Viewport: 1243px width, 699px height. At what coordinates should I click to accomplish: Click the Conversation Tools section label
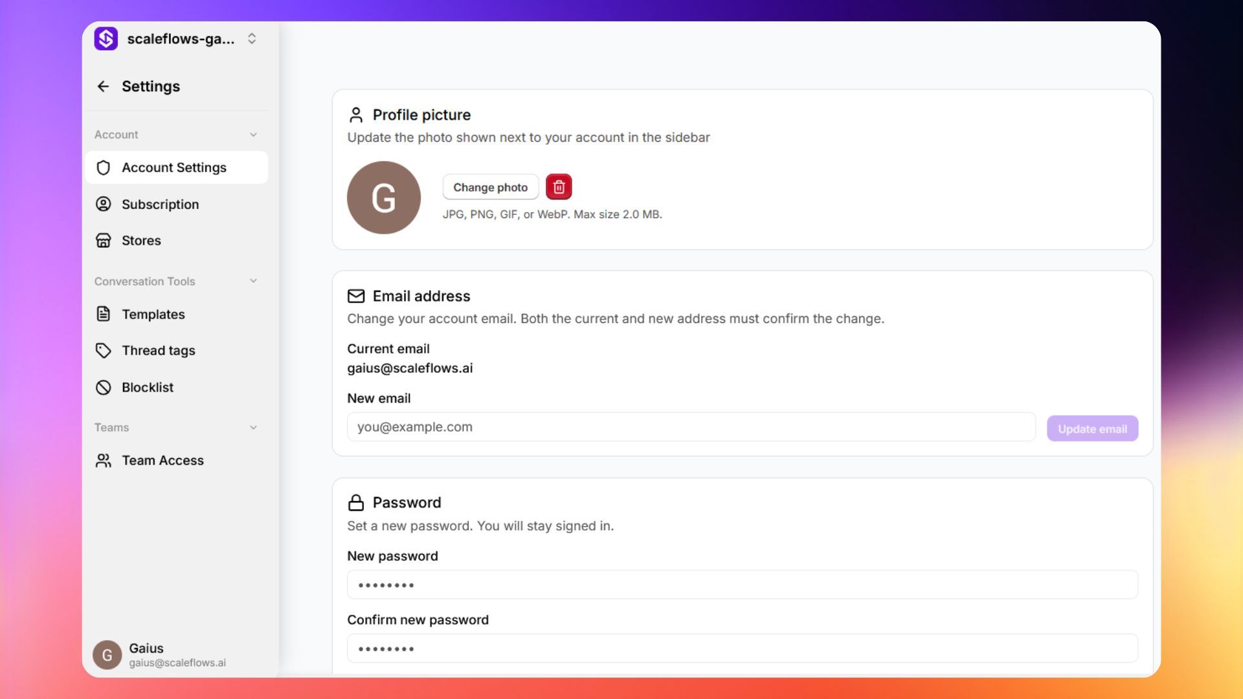[145, 281]
